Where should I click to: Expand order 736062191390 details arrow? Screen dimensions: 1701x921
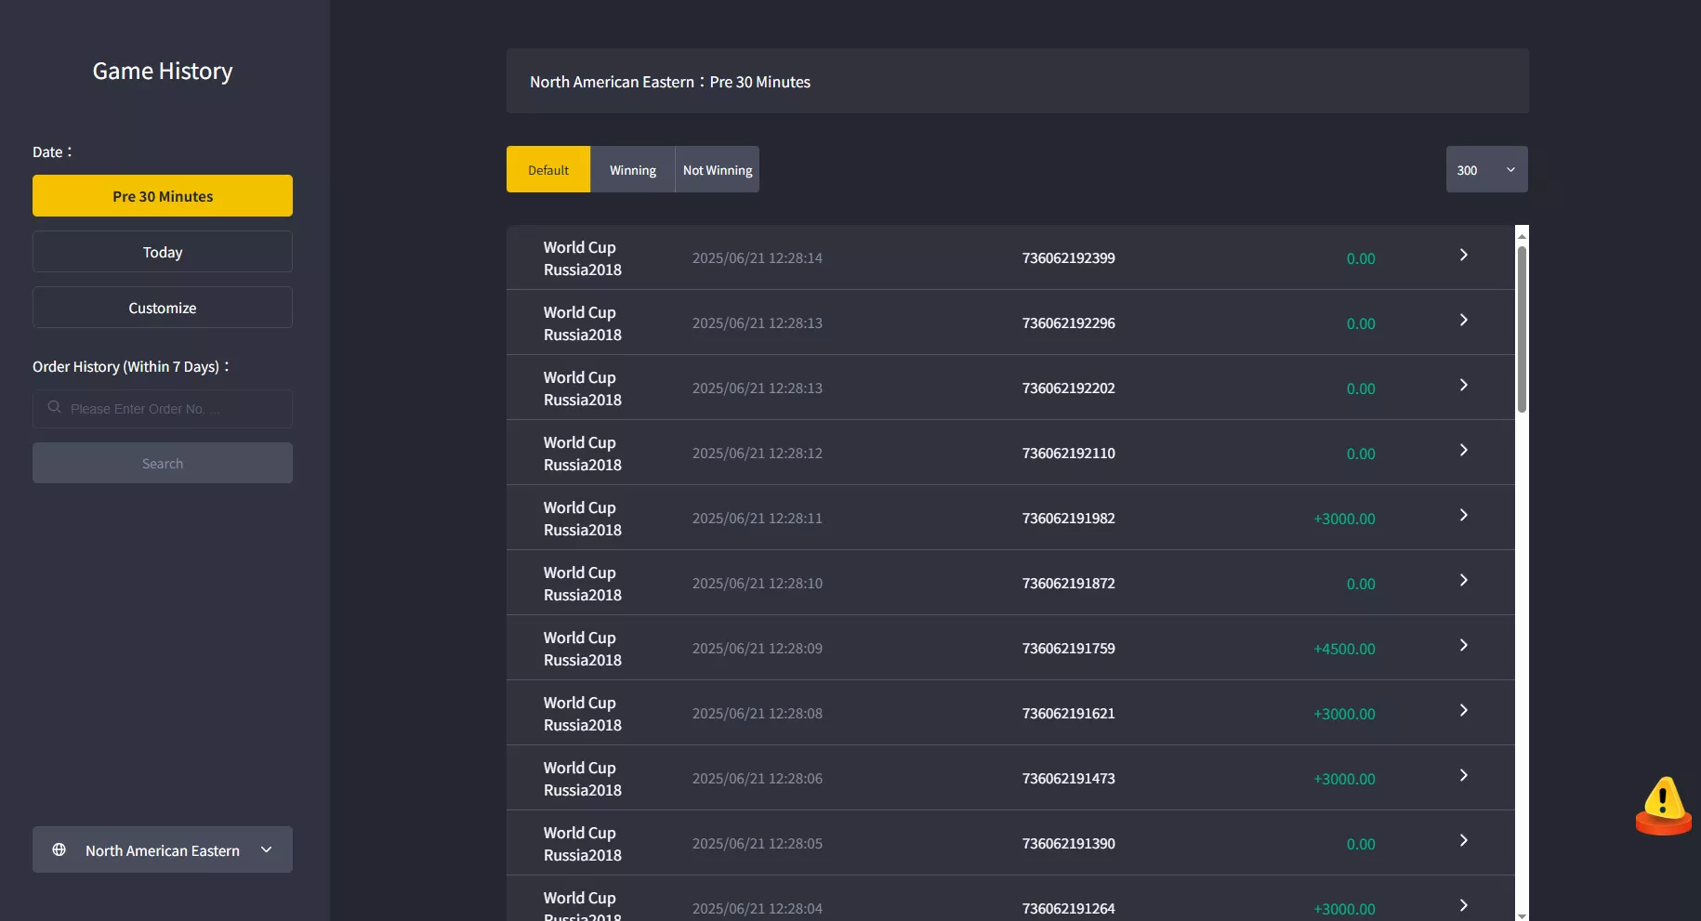pyautogui.click(x=1463, y=840)
